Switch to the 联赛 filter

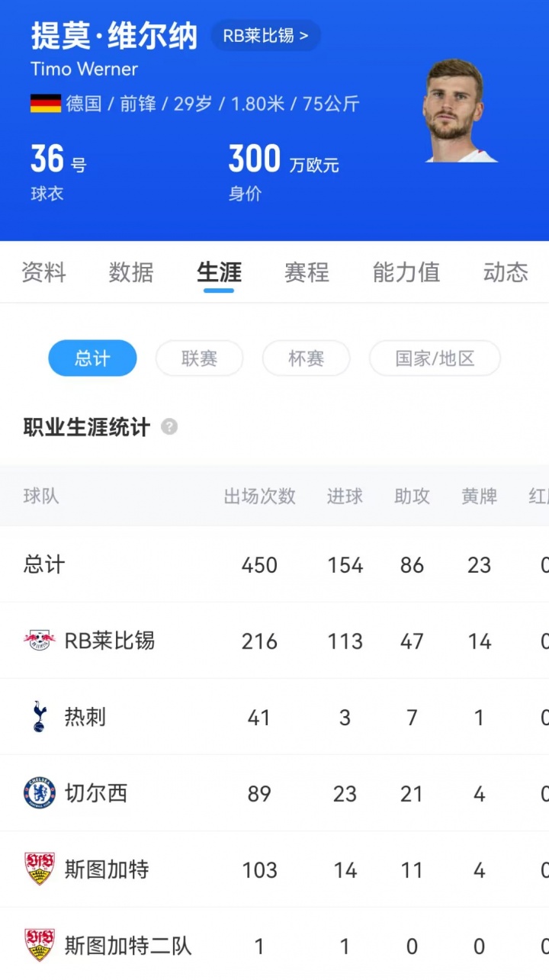(199, 358)
